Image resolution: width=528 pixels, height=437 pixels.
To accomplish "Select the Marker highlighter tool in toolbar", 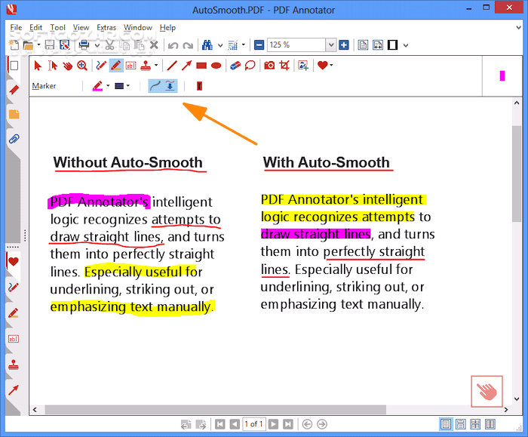I will pyautogui.click(x=116, y=66).
